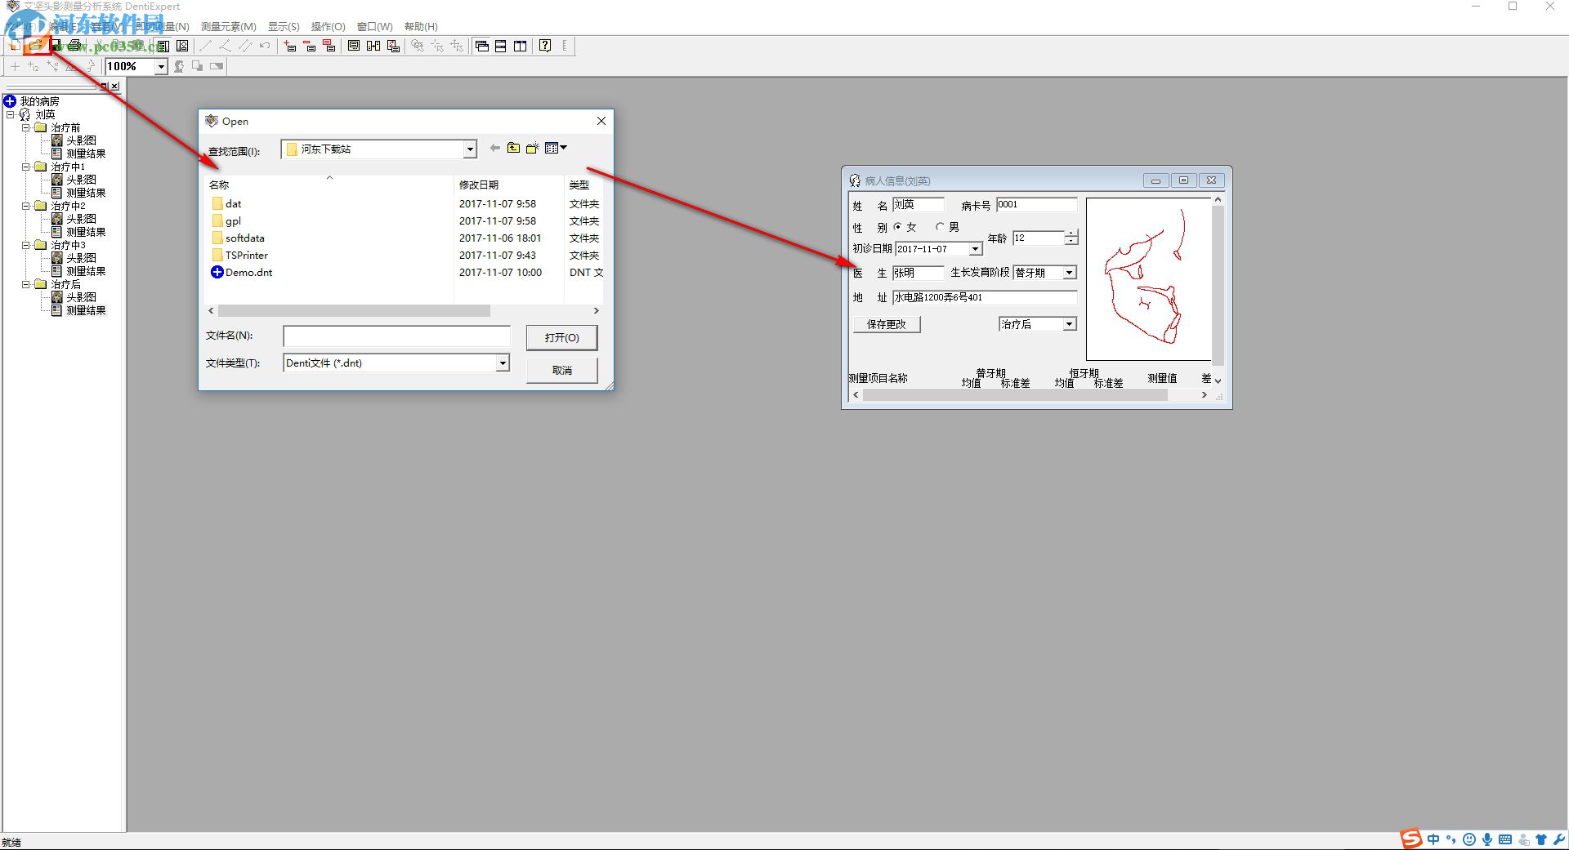Click the 地址 address input field

(984, 297)
